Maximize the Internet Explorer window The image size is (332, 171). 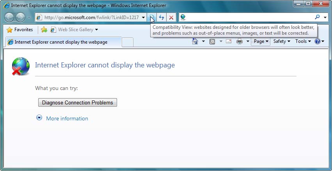pyautogui.click(x=308, y=4)
